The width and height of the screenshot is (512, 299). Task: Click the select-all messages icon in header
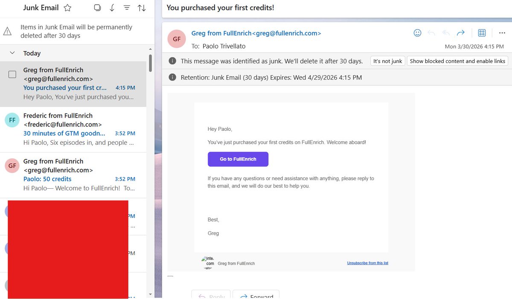tap(97, 8)
